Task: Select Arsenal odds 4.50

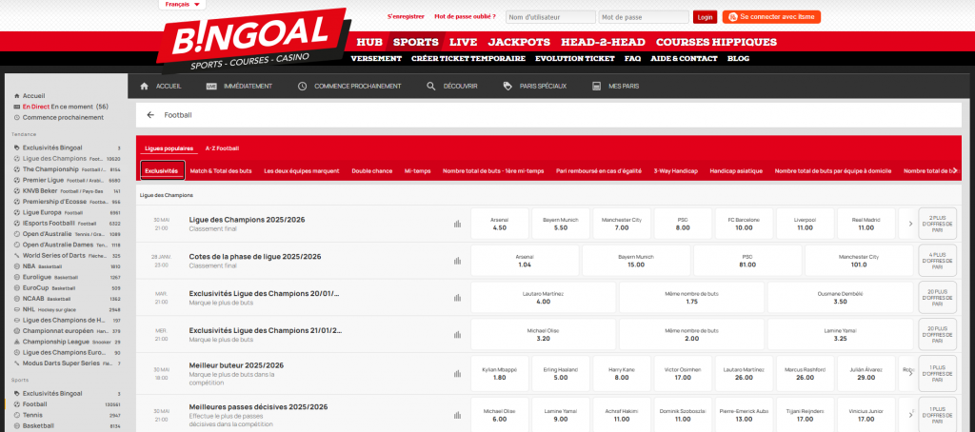Action: (x=500, y=224)
